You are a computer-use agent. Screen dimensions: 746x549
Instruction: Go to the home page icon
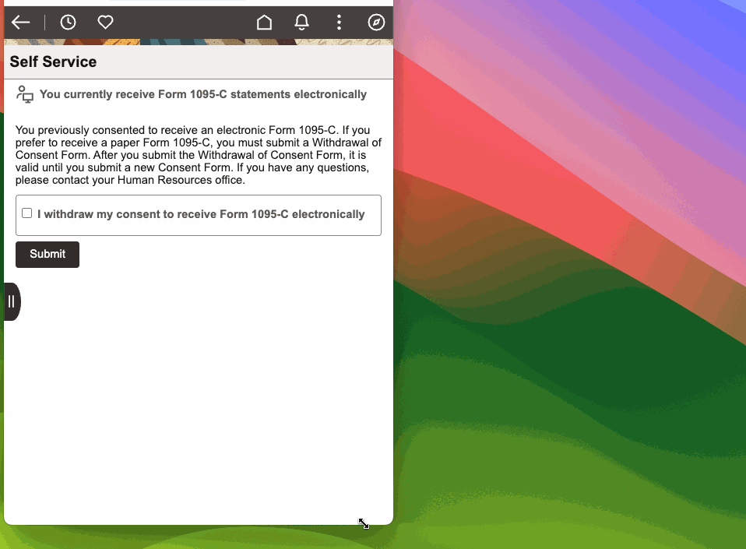[264, 23]
